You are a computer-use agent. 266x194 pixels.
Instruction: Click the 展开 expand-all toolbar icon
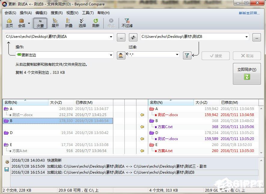point(55,23)
